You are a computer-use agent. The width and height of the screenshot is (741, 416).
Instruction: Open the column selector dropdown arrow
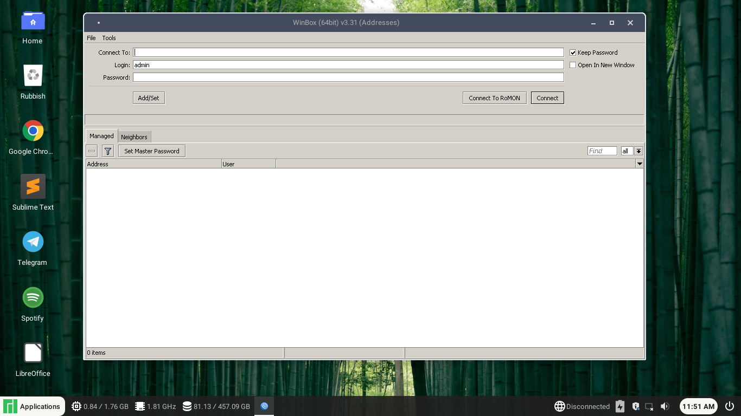tap(640, 164)
